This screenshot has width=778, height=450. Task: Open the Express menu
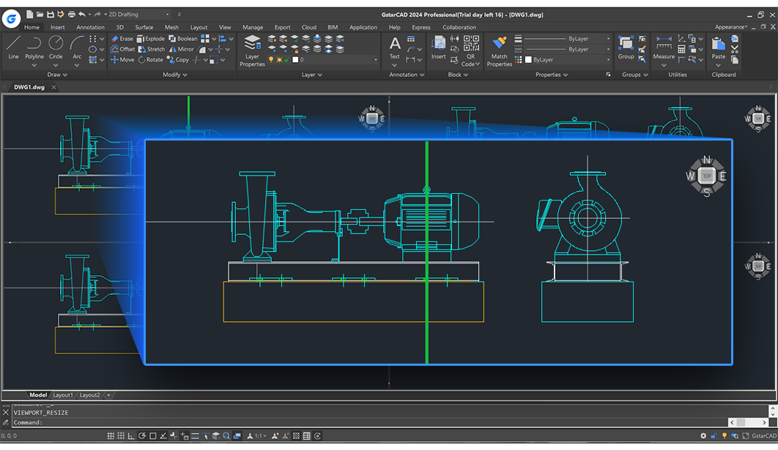coord(421,27)
